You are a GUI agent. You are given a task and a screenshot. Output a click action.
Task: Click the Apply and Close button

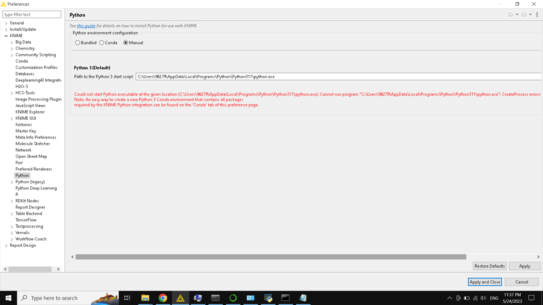(484, 282)
